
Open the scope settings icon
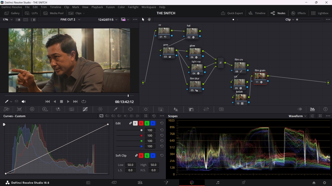click(312, 116)
